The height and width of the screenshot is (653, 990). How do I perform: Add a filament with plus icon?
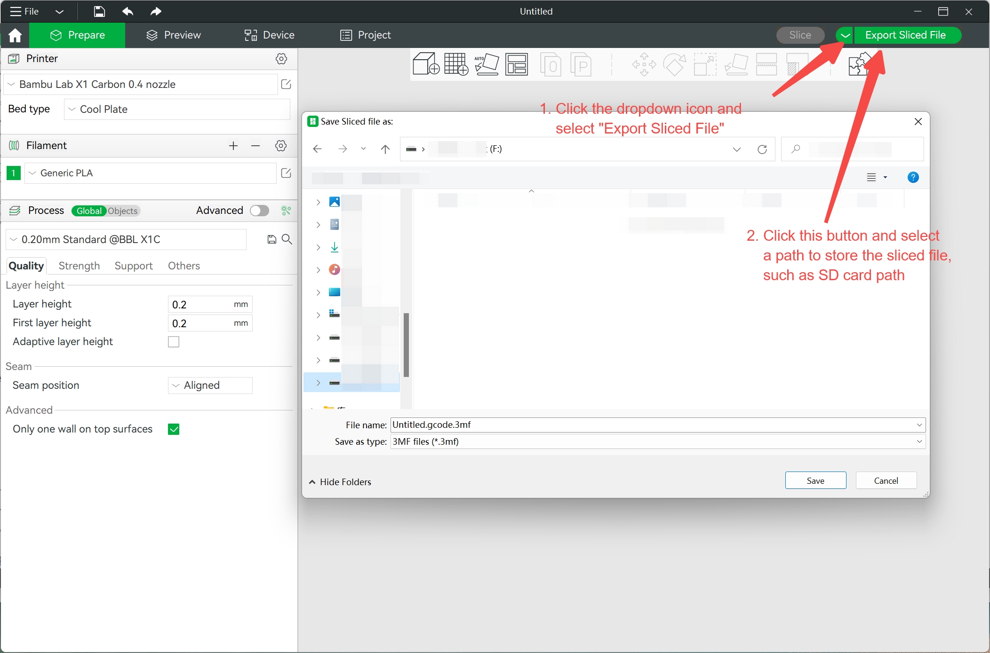tap(233, 146)
